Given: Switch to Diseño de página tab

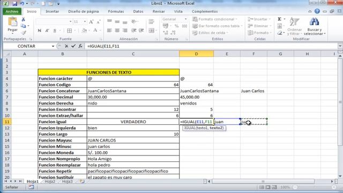Looking at the screenshot, I should (84, 11).
